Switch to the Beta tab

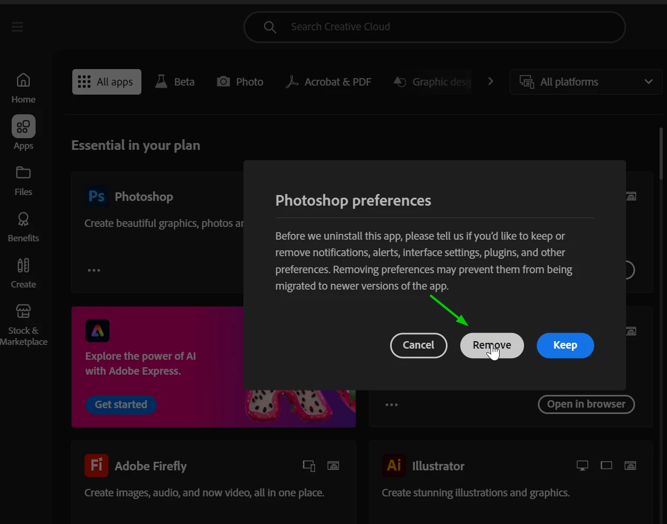tap(175, 82)
